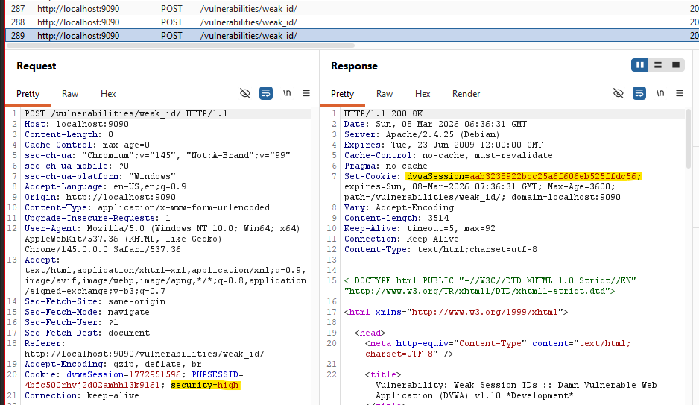Click the Referer URL in the request
The width and height of the screenshot is (699, 405).
point(145,354)
